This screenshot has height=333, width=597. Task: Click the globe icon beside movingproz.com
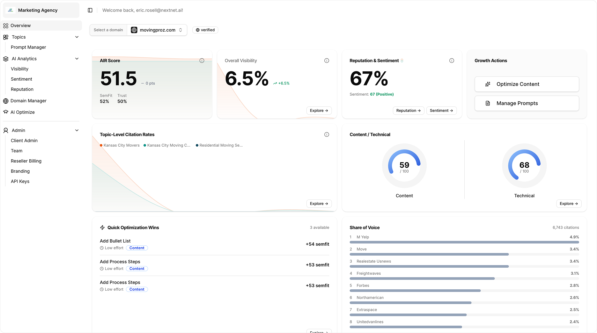coord(134,30)
